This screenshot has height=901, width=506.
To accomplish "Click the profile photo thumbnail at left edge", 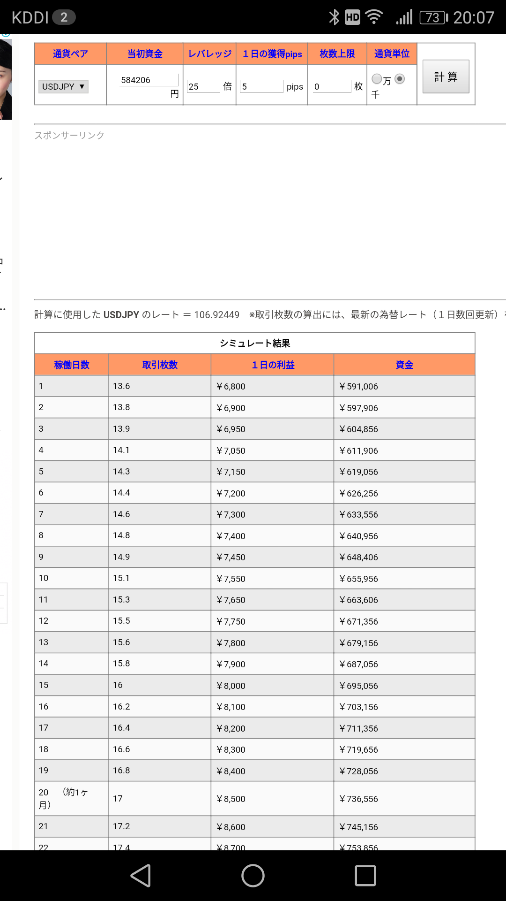I will click(6, 79).
